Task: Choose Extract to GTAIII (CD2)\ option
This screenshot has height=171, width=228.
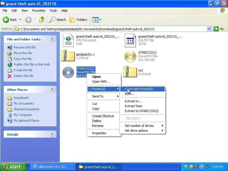Action: [x=142, y=111]
